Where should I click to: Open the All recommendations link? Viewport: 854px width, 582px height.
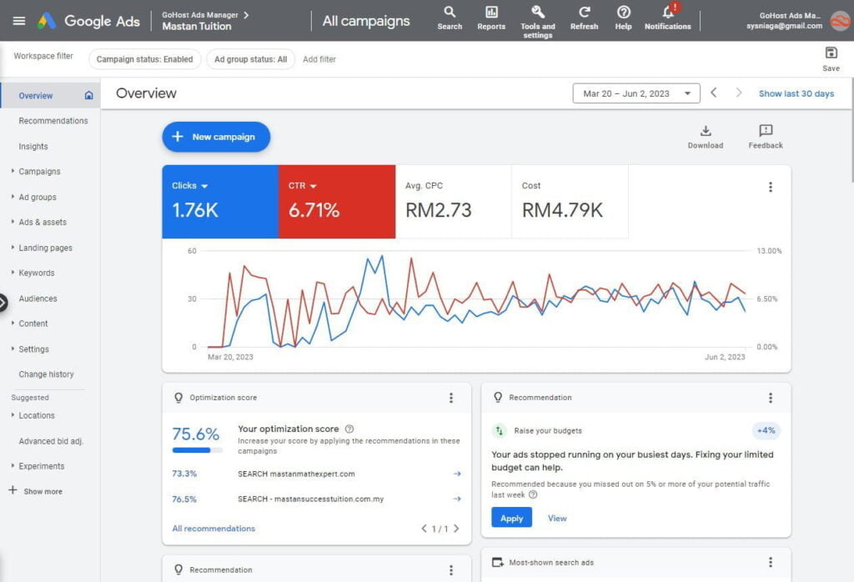tap(213, 529)
